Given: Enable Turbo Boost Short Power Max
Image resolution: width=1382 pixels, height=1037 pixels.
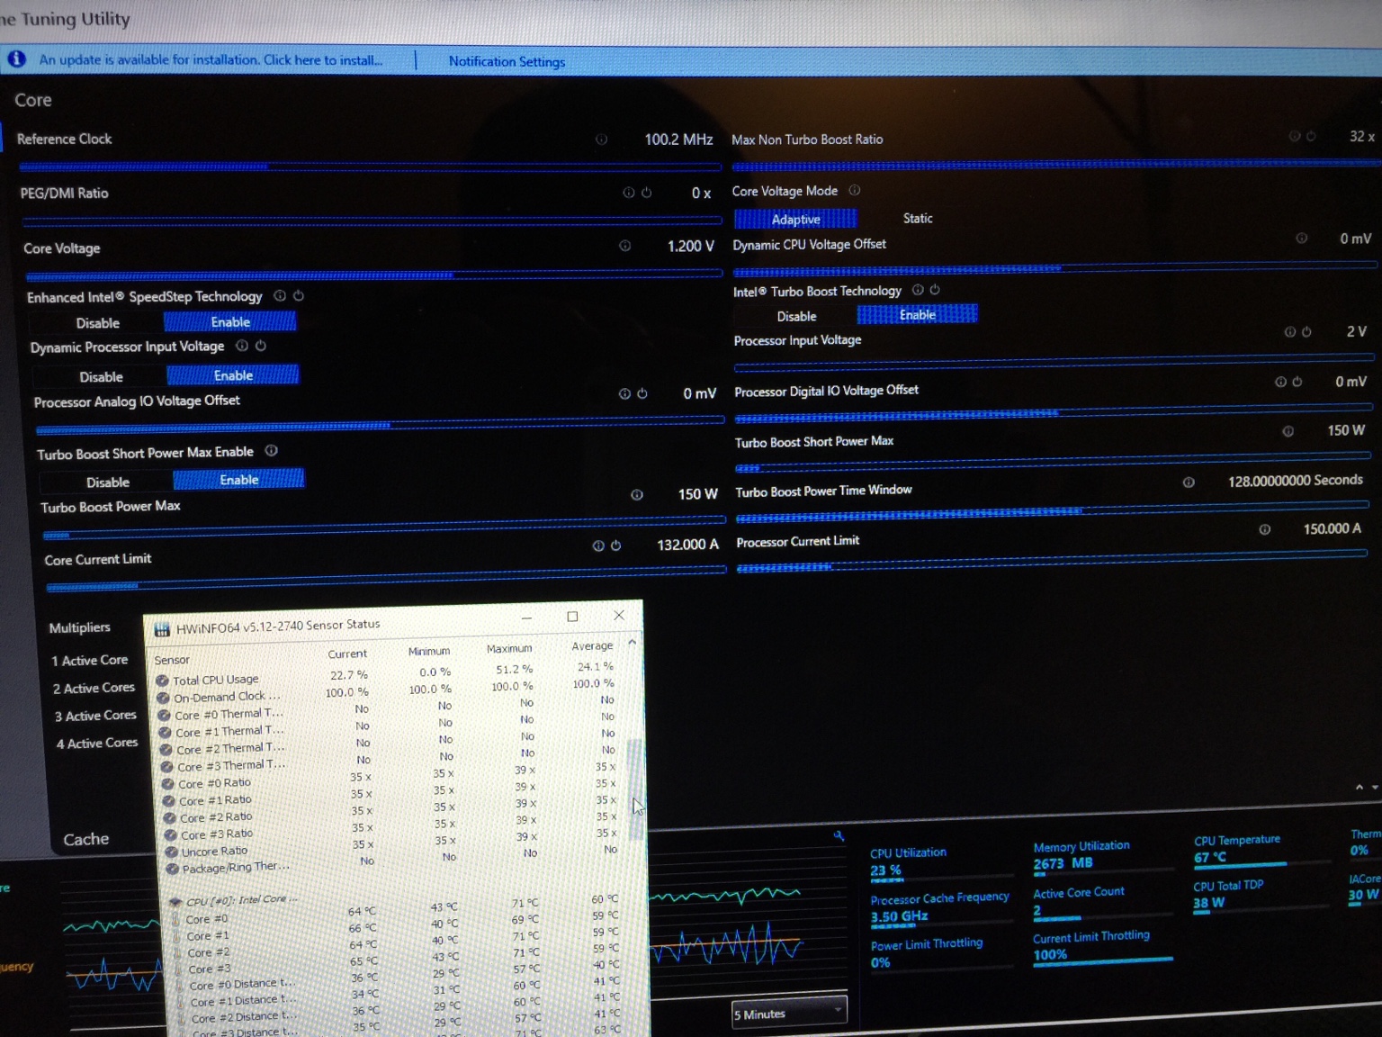Looking at the screenshot, I should coord(238,480).
